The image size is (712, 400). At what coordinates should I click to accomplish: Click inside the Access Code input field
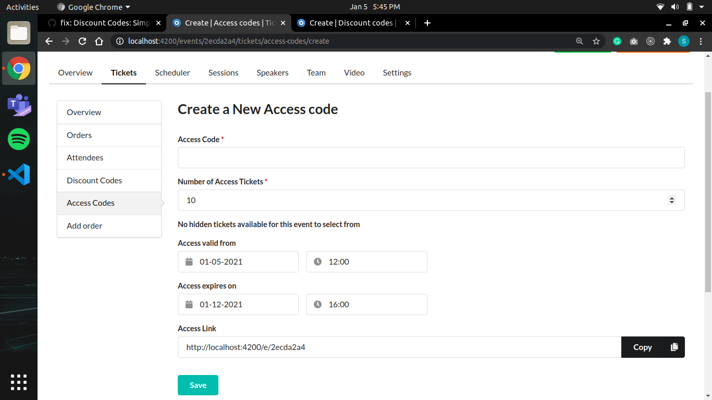pos(431,157)
